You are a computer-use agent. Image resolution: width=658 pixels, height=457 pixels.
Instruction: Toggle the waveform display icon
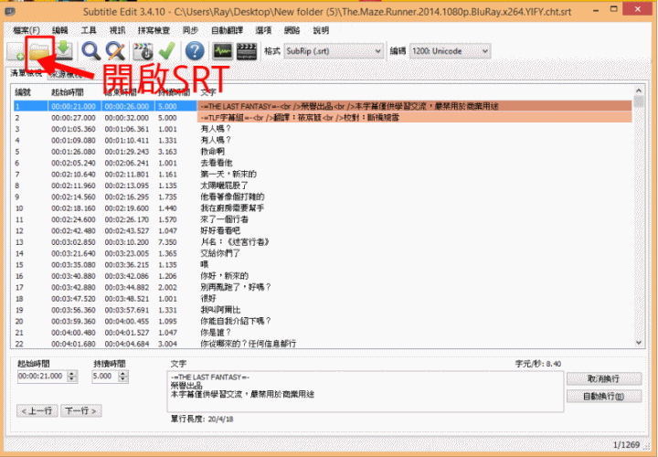220,51
